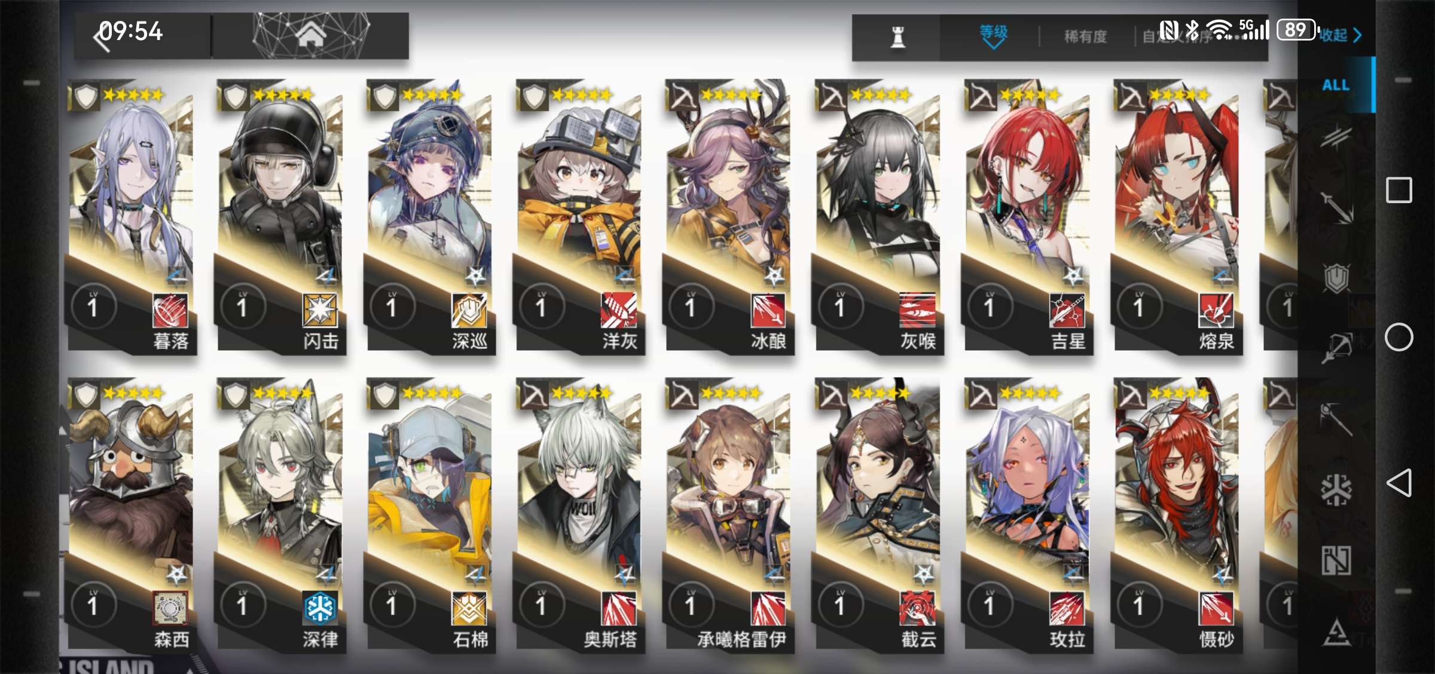Sort operators by 稀有度
The image size is (1435, 674).
[1085, 37]
